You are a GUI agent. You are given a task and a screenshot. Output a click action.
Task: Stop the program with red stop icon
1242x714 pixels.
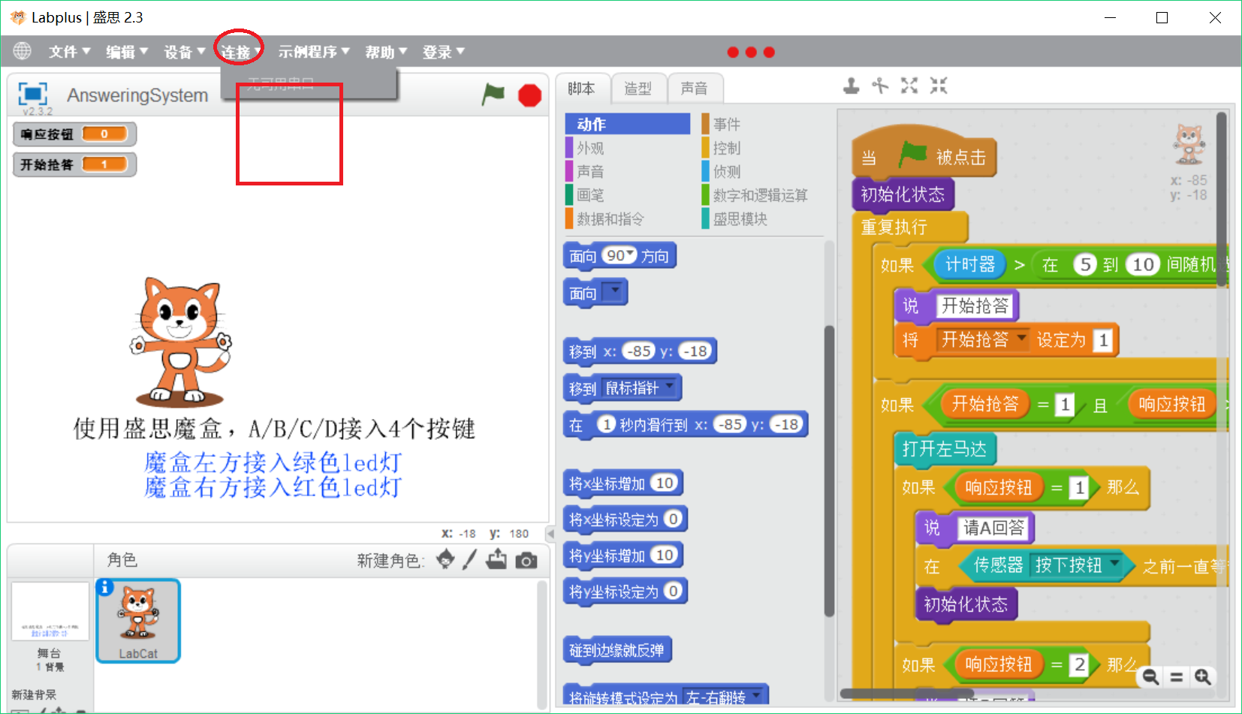point(530,95)
